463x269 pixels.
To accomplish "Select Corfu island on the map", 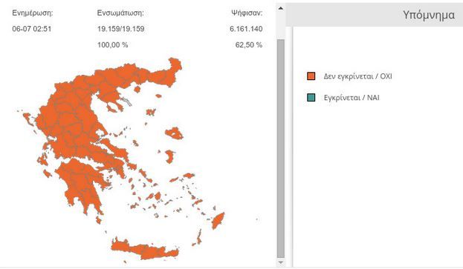I will pos(29,119).
